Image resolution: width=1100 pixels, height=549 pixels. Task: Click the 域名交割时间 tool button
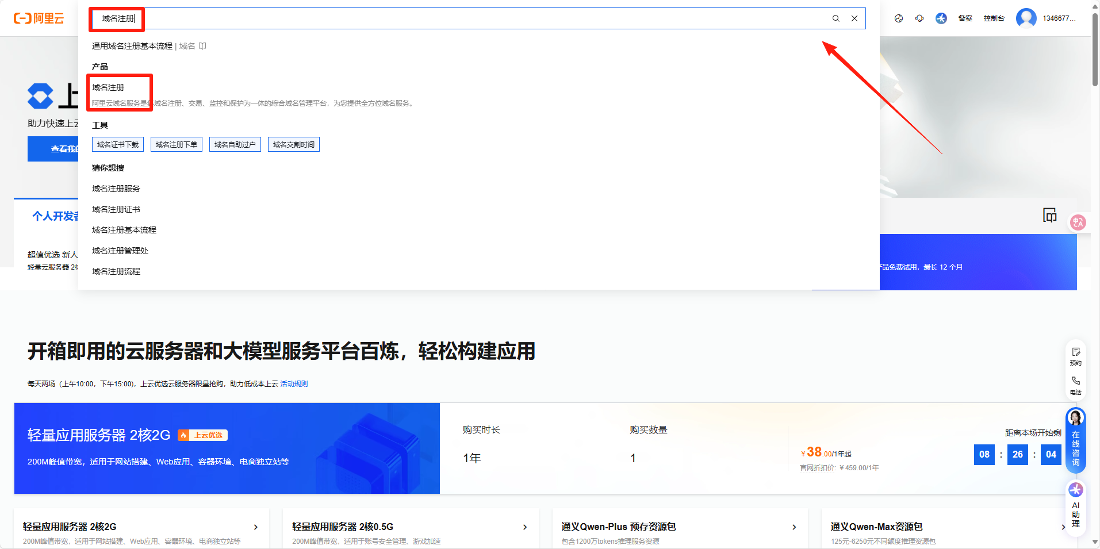click(294, 144)
